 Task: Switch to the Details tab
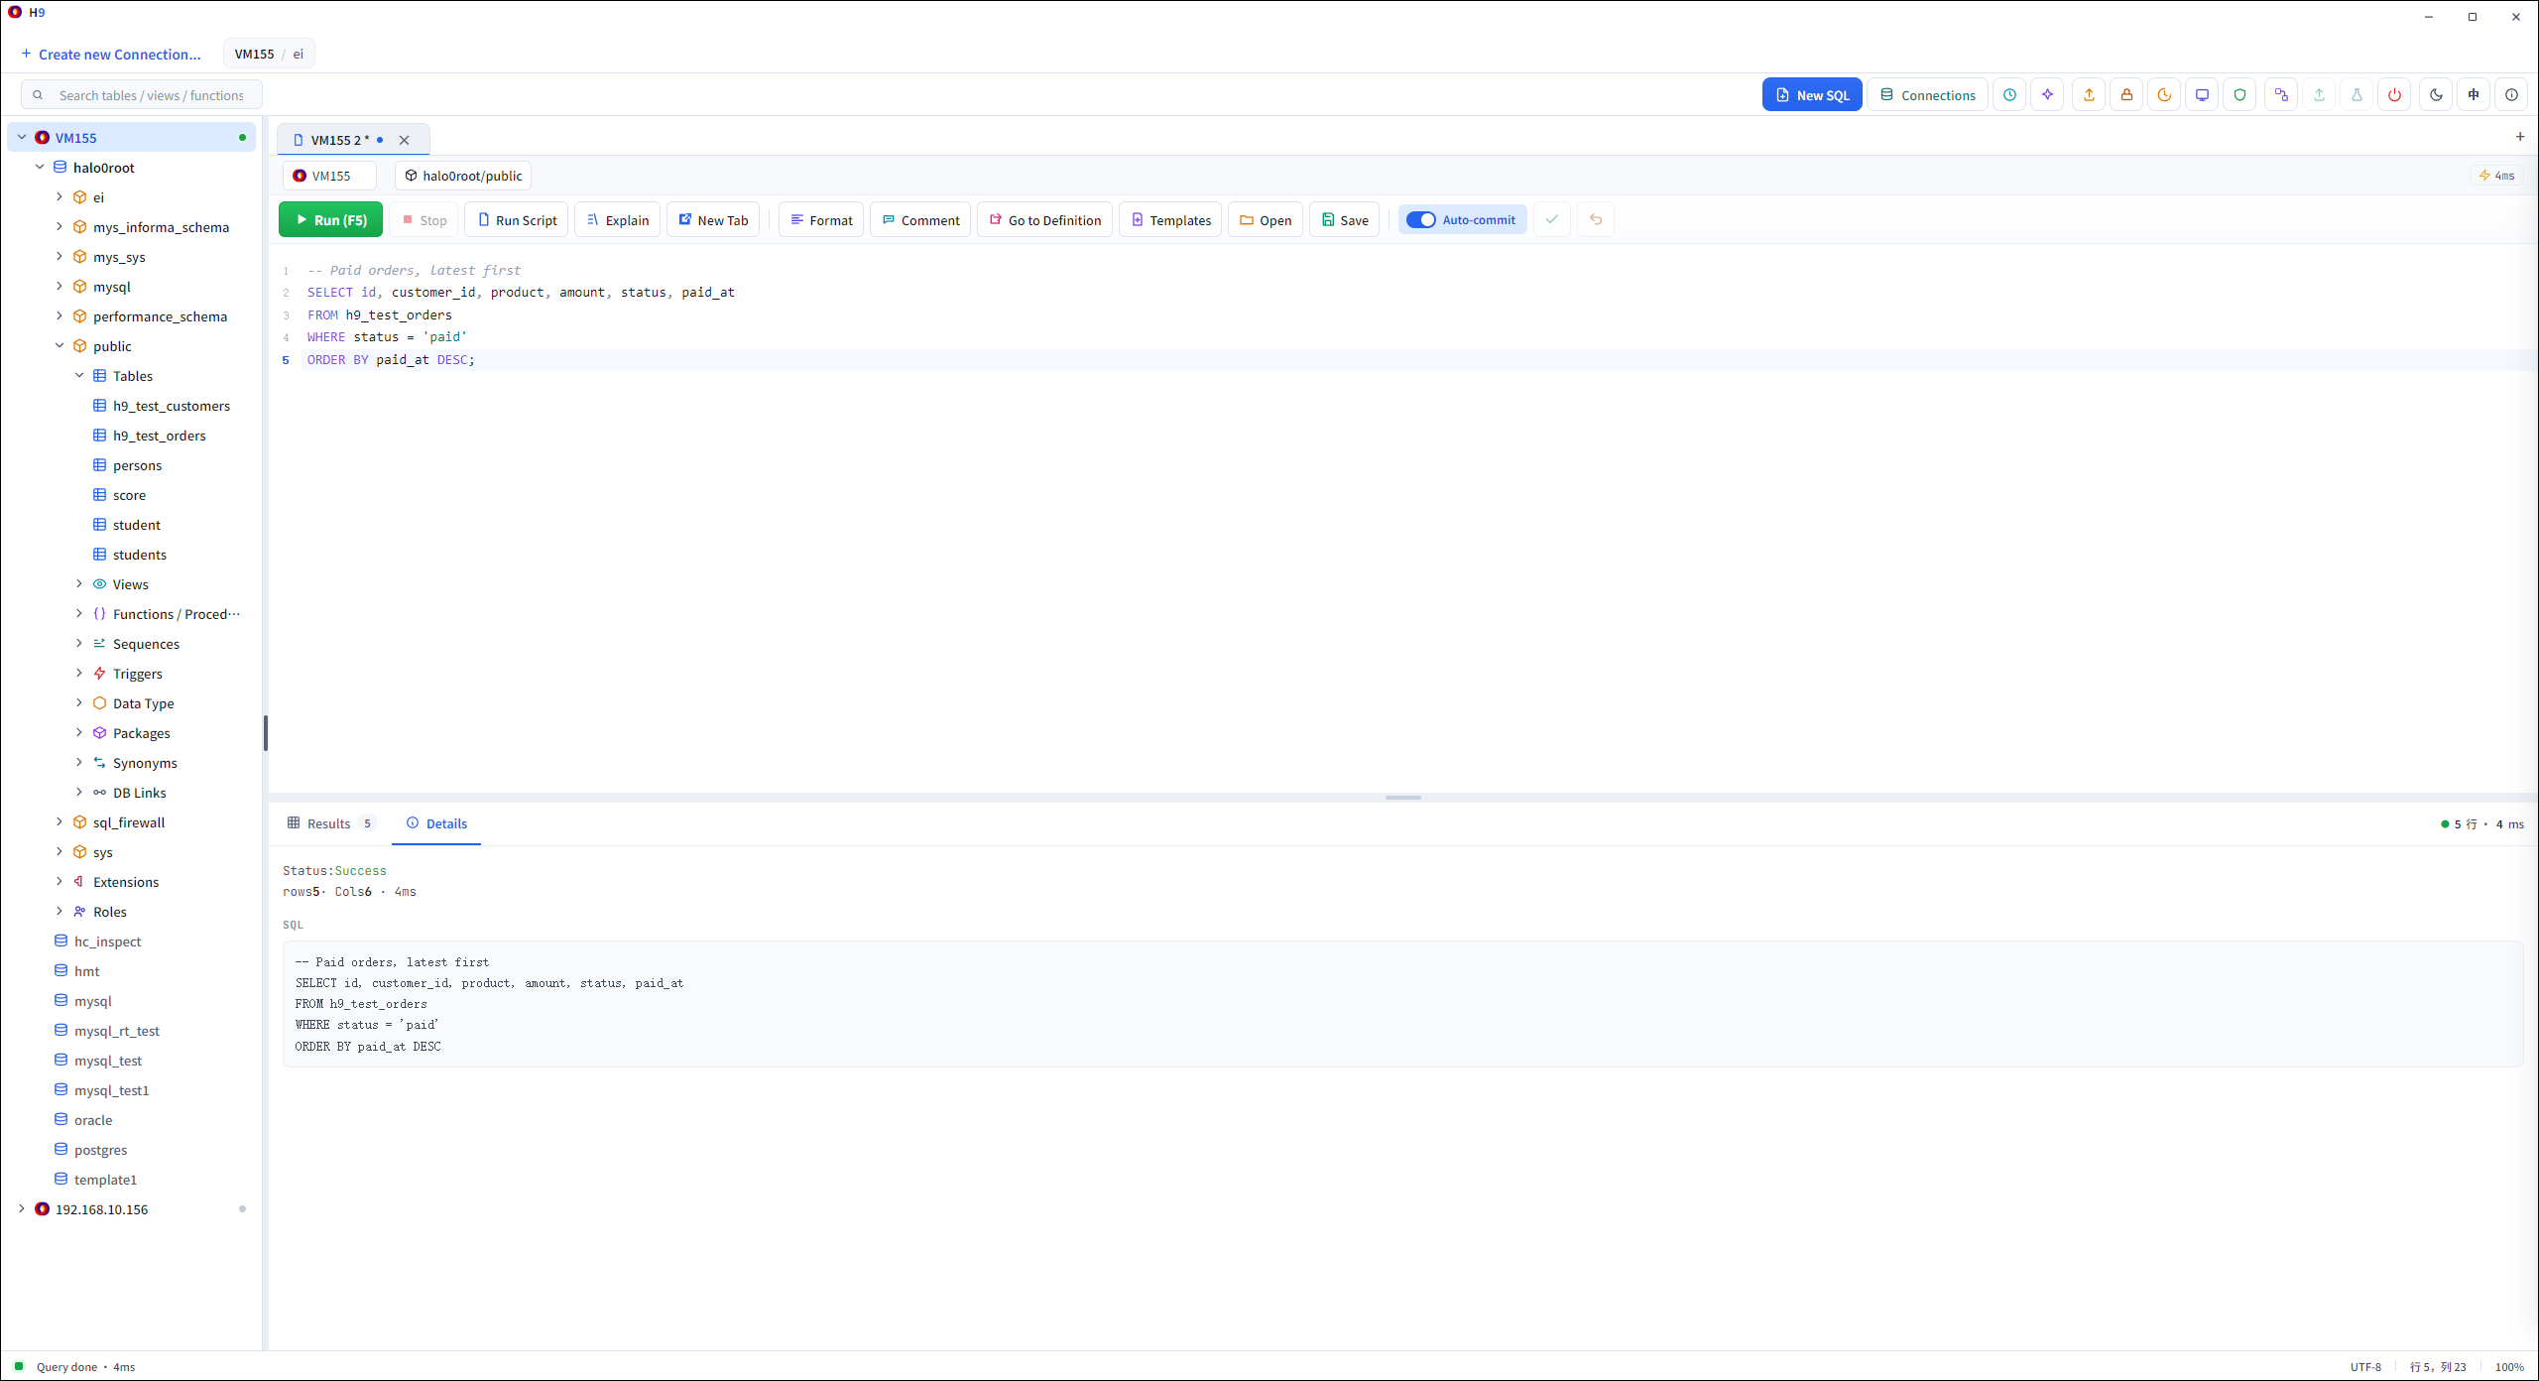[436, 823]
